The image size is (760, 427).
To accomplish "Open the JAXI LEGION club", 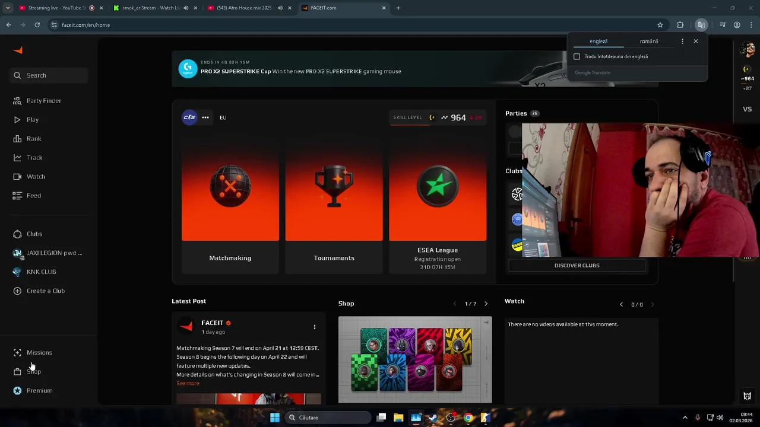I will click(47, 253).
